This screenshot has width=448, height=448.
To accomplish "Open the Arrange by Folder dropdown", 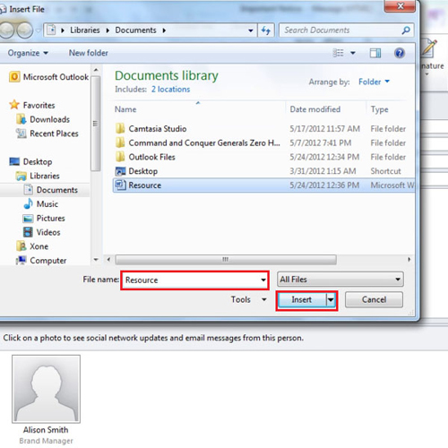I will click(374, 82).
